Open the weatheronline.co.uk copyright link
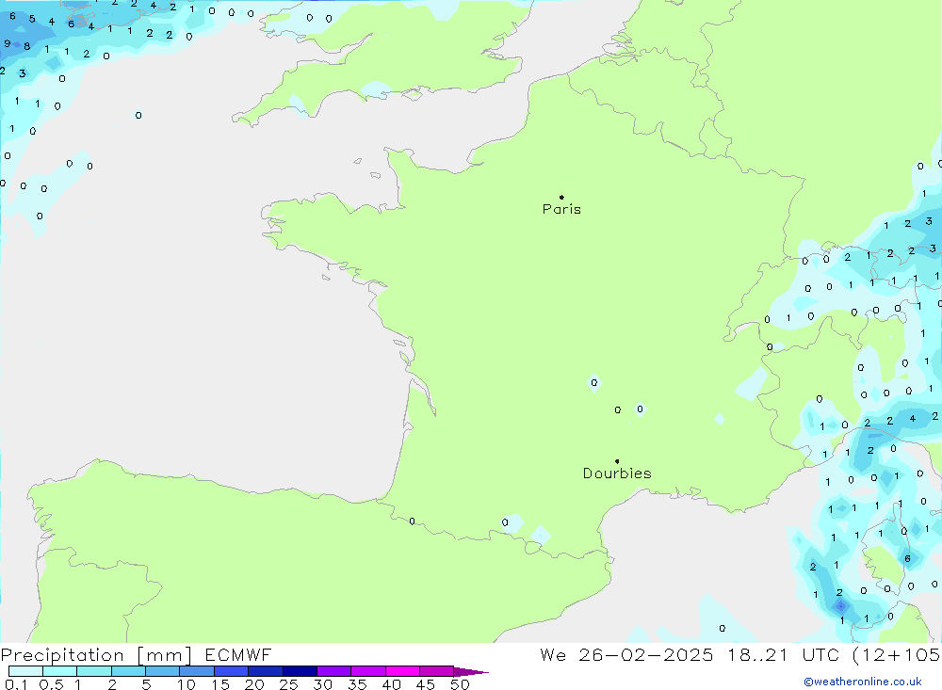This screenshot has width=942, height=690. coord(863,682)
